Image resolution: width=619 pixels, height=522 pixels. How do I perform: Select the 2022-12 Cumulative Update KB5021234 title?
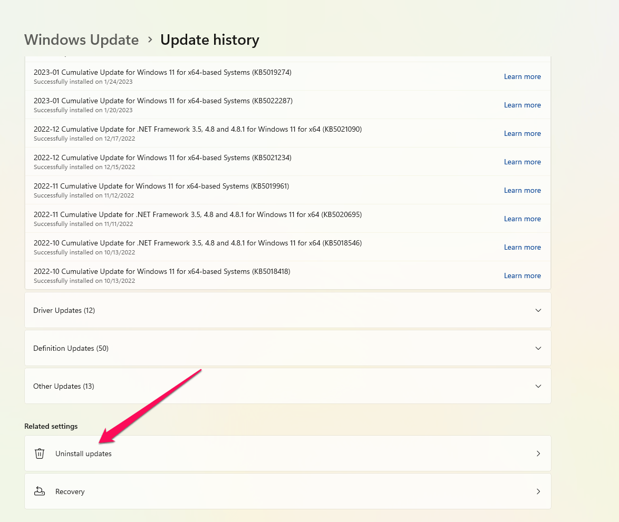pos(162,157)
